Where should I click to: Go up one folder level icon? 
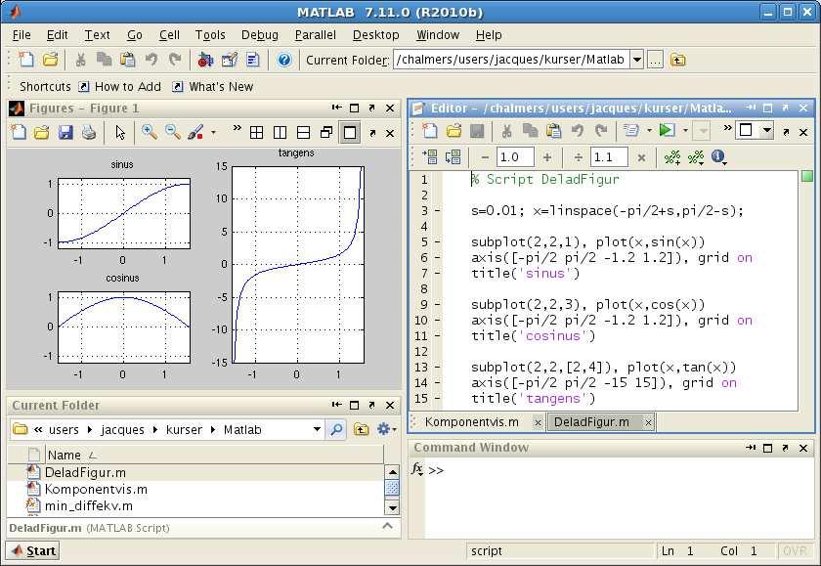677,60
